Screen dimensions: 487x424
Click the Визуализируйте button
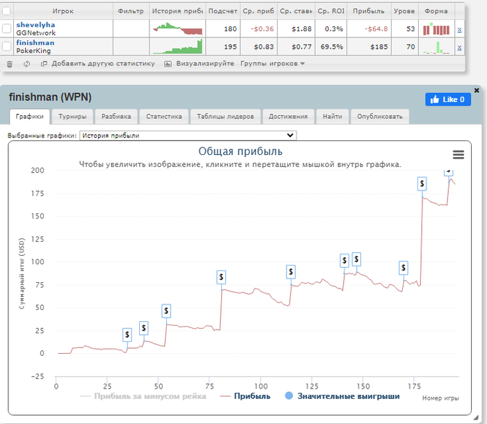click(x=205, y=64)
